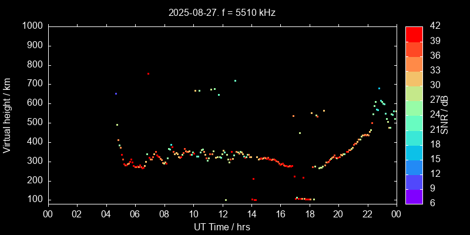
Task: Click the 'Virtual height / km' axis label
Action: pos(8,115)
